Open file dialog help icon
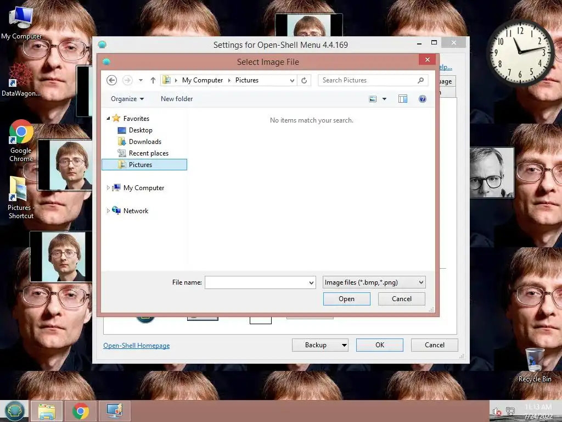Image resolution: width=562 pixels, height=422 pixels. (x=423, y=99)
